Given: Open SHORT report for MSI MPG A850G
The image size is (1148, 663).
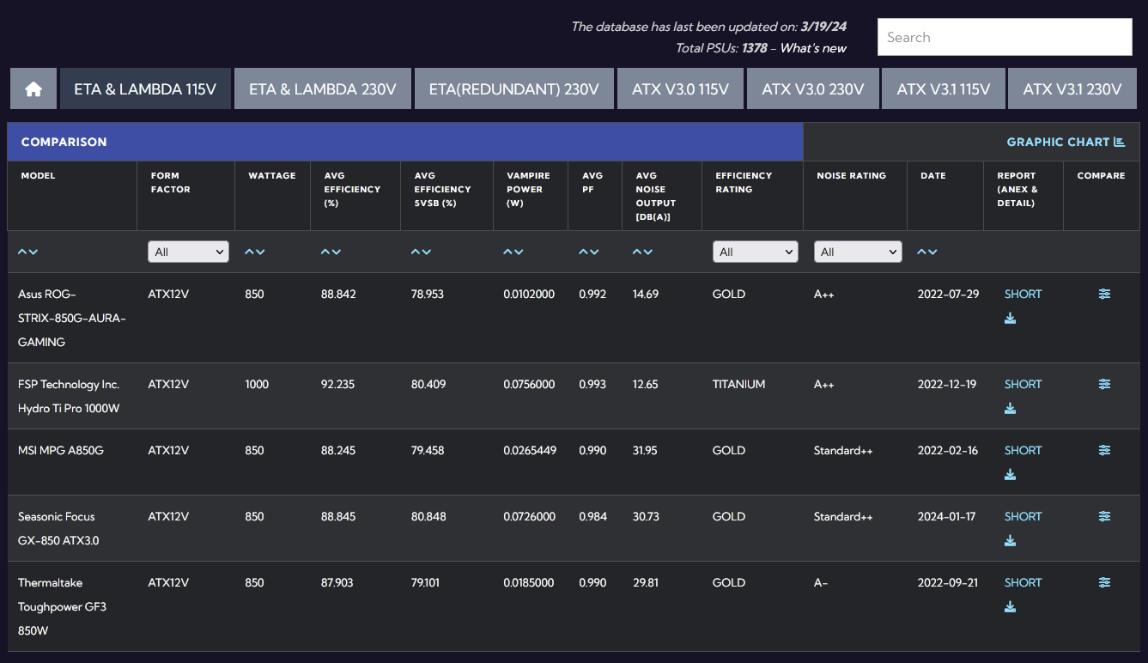Looking at the screenshot, I should tap(1023, 450).
